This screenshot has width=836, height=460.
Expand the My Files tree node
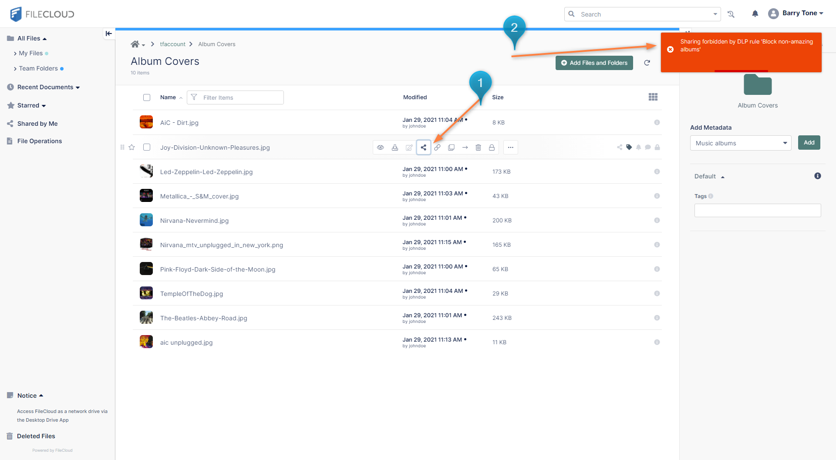(x=15, y=54)
